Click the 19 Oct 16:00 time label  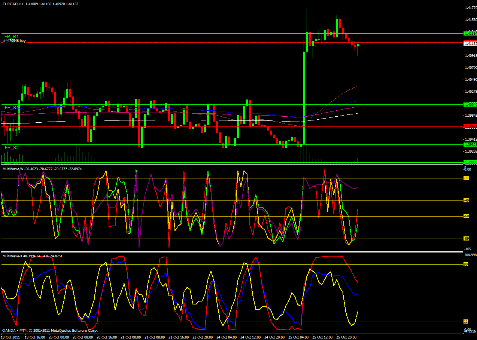34,337
